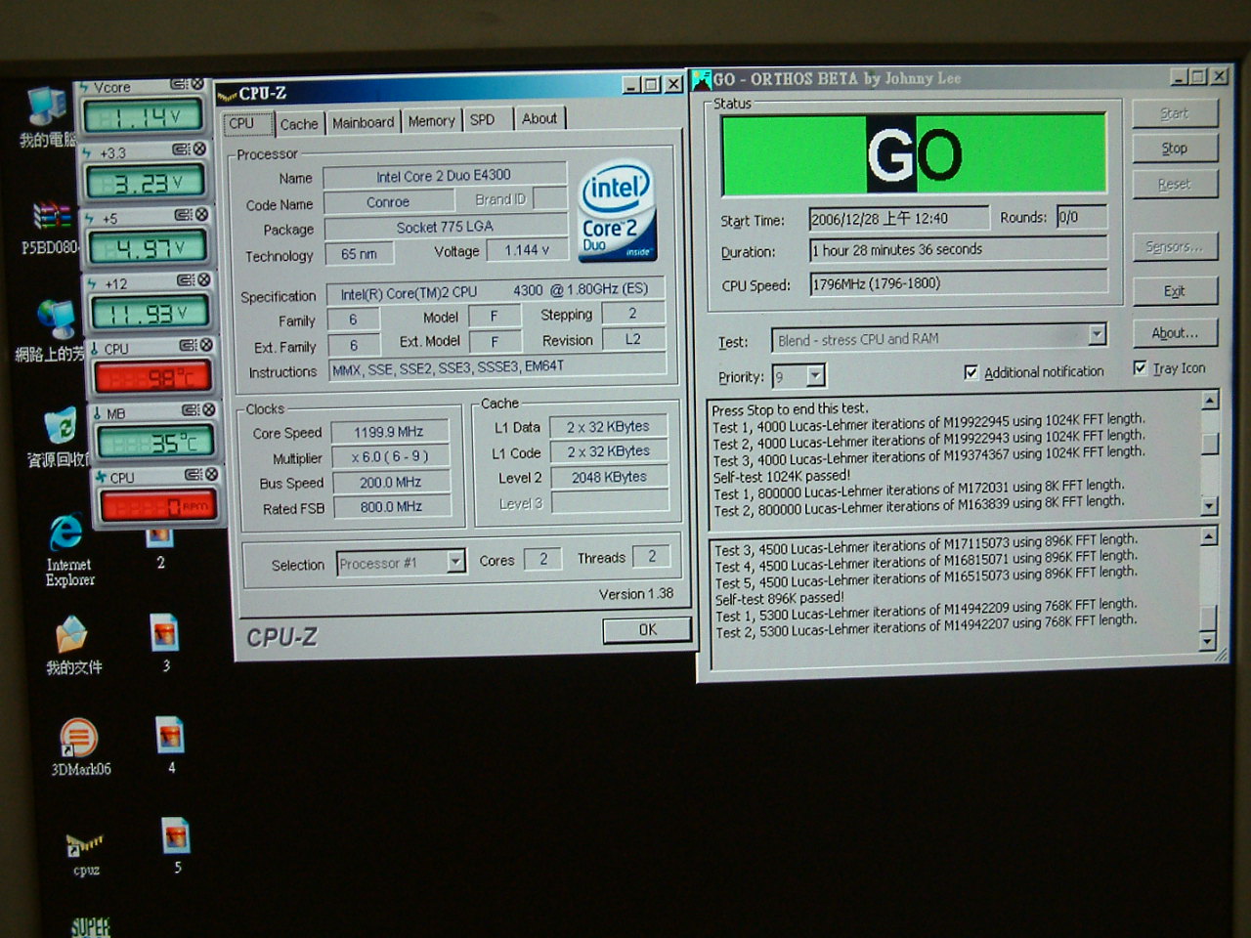Click the Exit button in ORTHOS
This screenshot has height=938, width=1251.
click(1175, 291)
